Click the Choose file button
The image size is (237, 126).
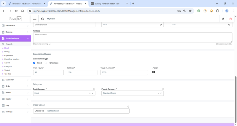[x=39, y=111]
